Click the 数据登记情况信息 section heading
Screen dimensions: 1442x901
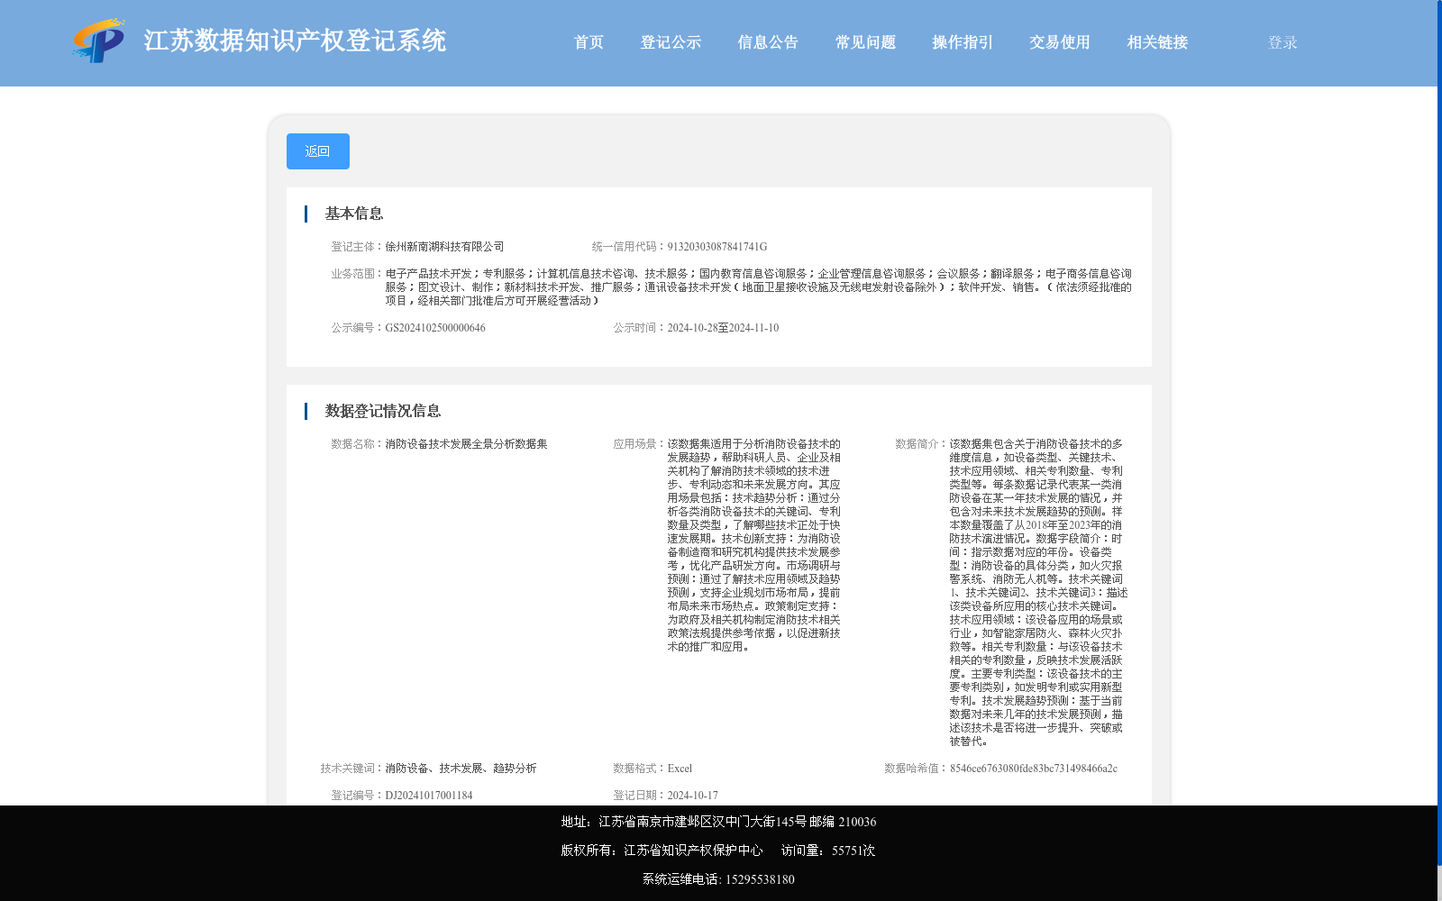click(383, 411)
